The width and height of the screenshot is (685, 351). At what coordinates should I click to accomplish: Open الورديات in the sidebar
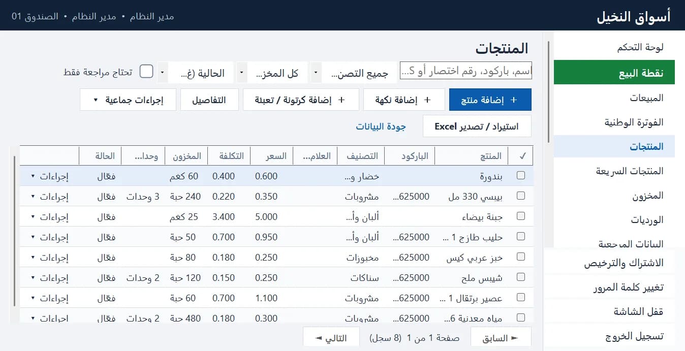tap(614, 219)
